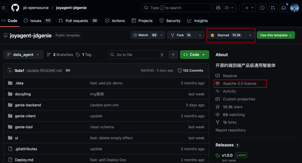Viewport: 302px width, 163px height.
Task: Open the joyagent-jdgenie breadcrumb link
Action: pos(71,8)
